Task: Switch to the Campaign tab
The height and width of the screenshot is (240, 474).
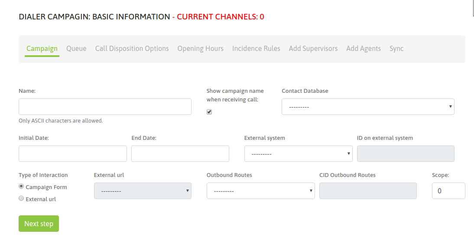Action: 42,48
